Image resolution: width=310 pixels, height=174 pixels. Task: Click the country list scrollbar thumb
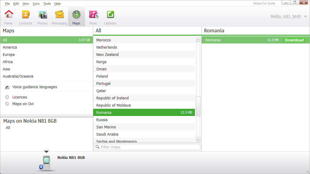(x=198, y=106)
